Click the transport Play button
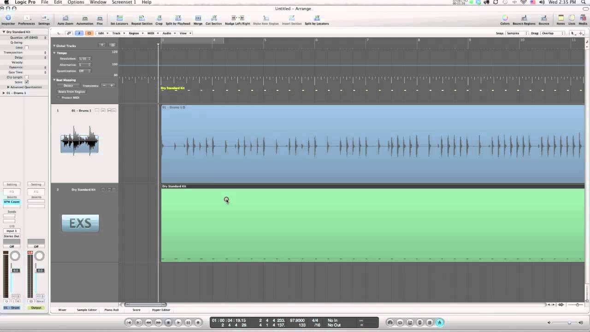590x332 pixels. point(178,322)
